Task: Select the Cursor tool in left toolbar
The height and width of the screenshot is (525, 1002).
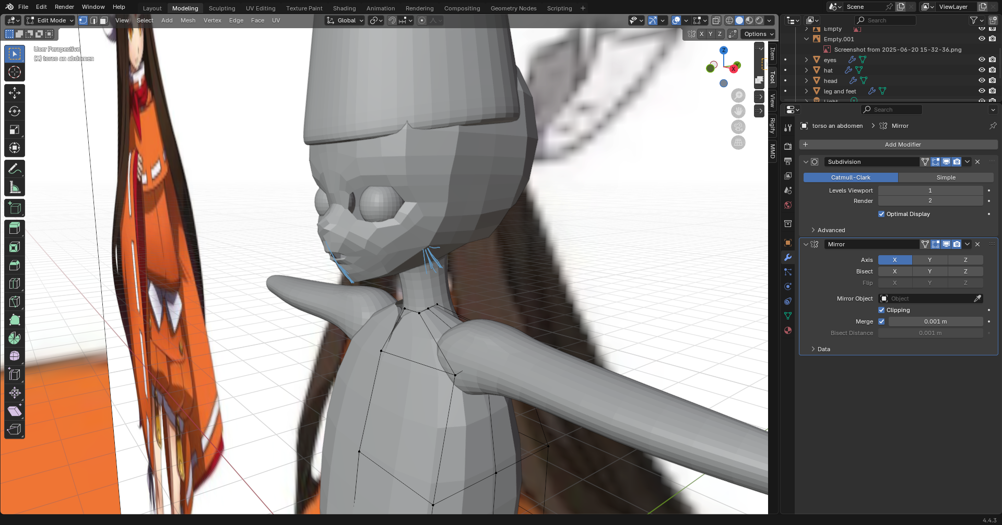Action: click(15, 72)
